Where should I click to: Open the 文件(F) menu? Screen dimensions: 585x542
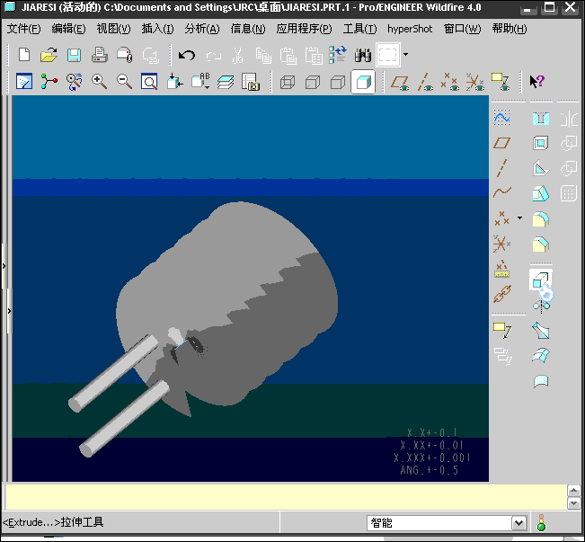pos(24,29)
